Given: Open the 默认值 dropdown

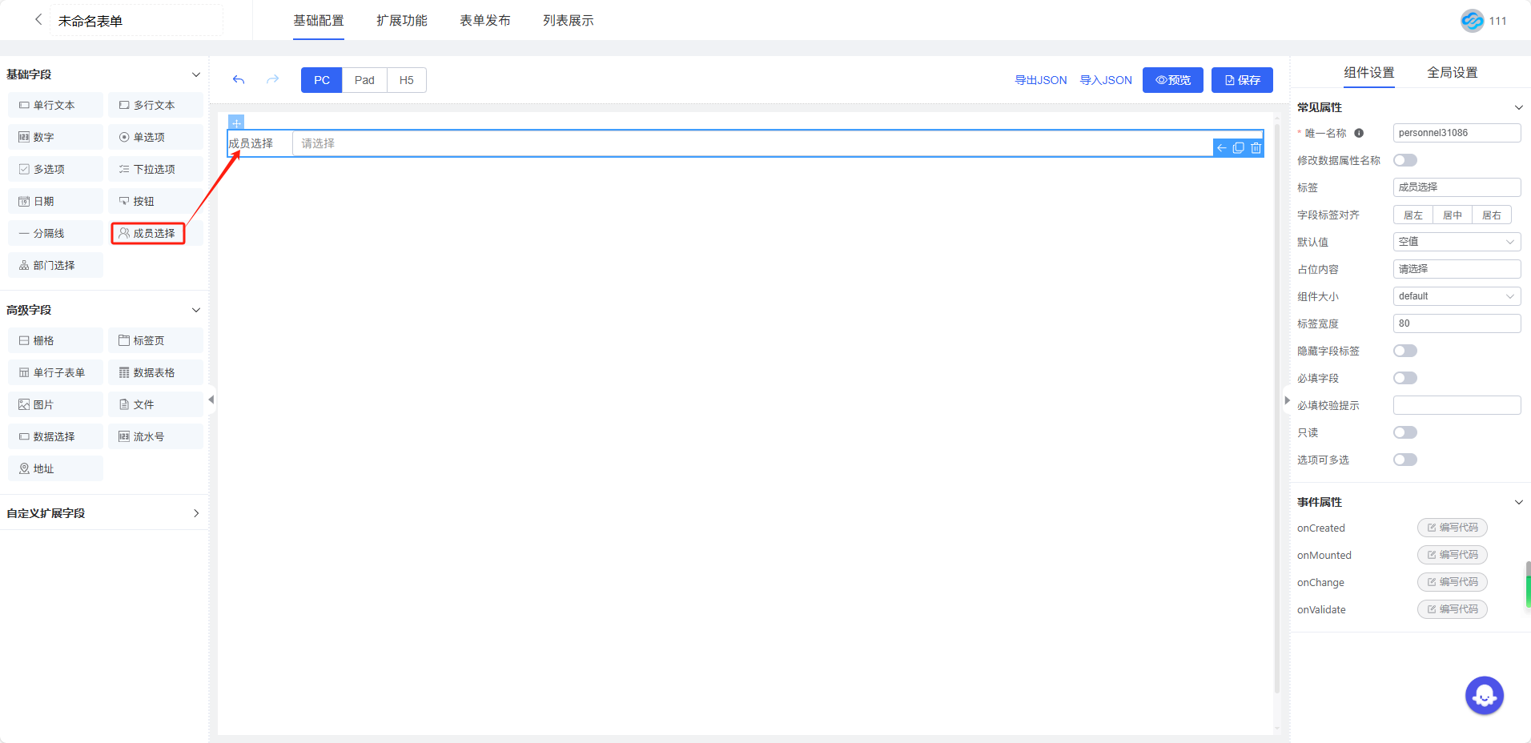Looking at the screenshot, I should pyautogui.click(x=1456, y=242).
